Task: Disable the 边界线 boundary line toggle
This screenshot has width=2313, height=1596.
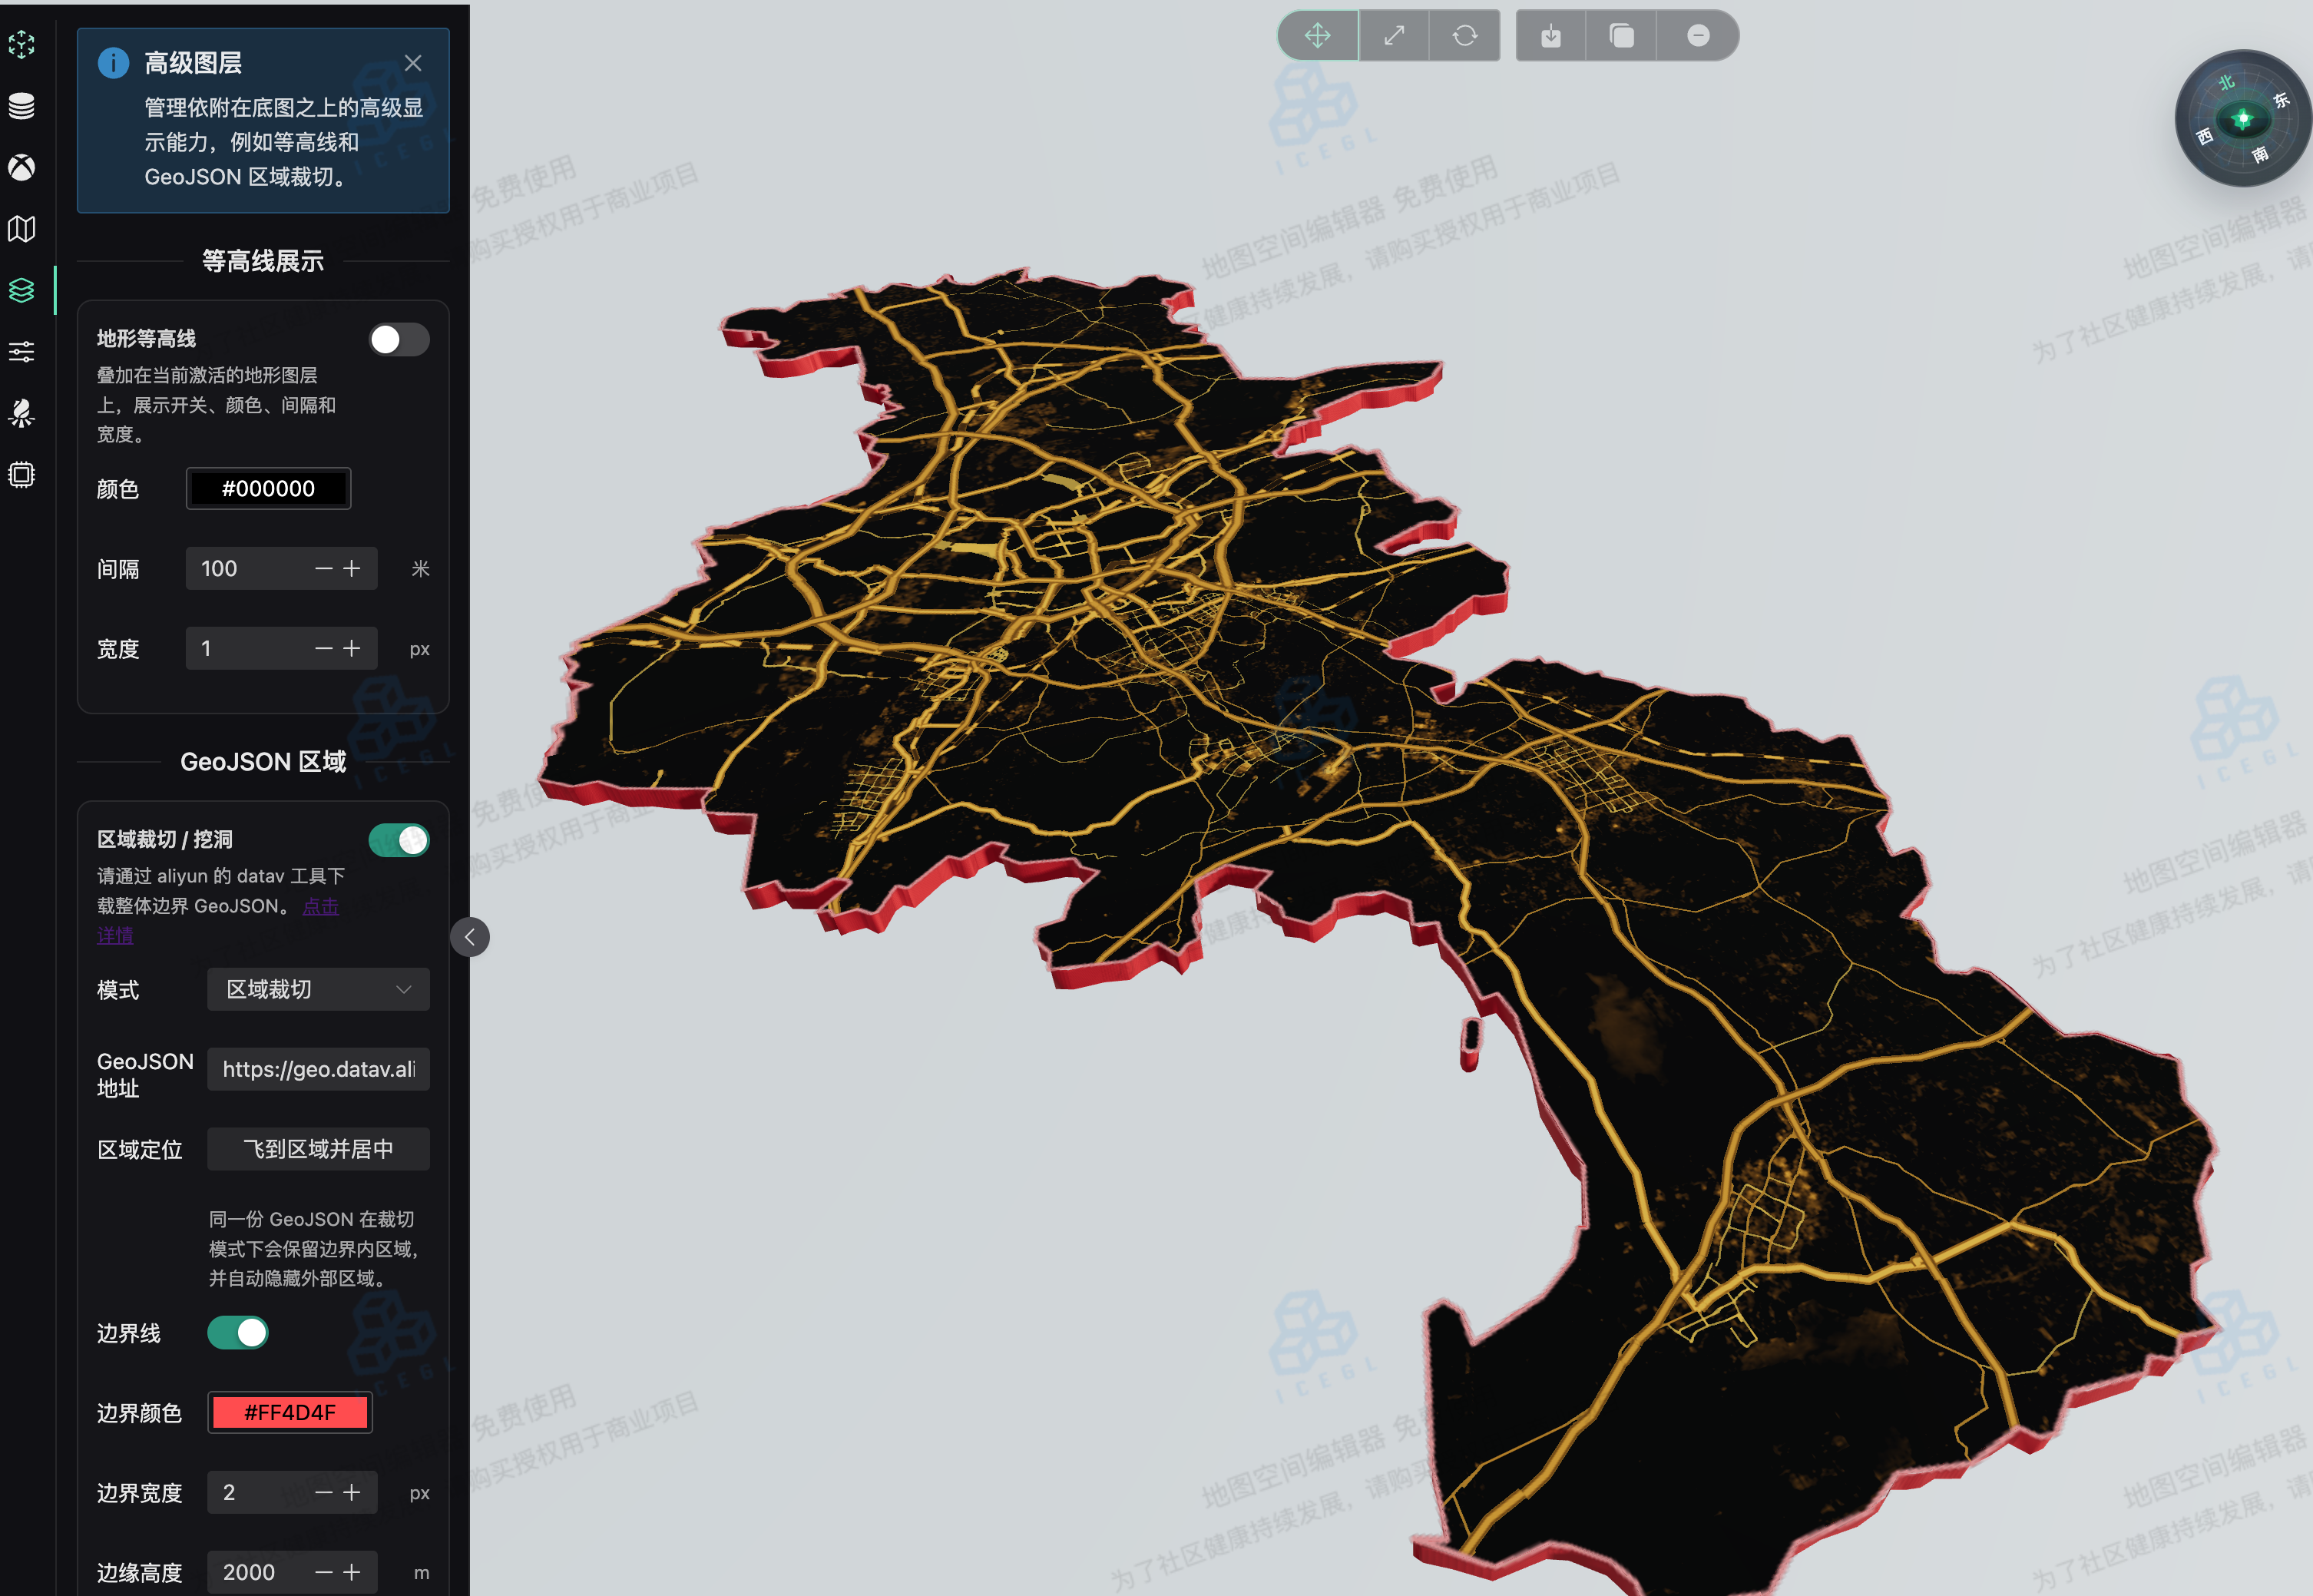Action: [x=238, y=1332]
